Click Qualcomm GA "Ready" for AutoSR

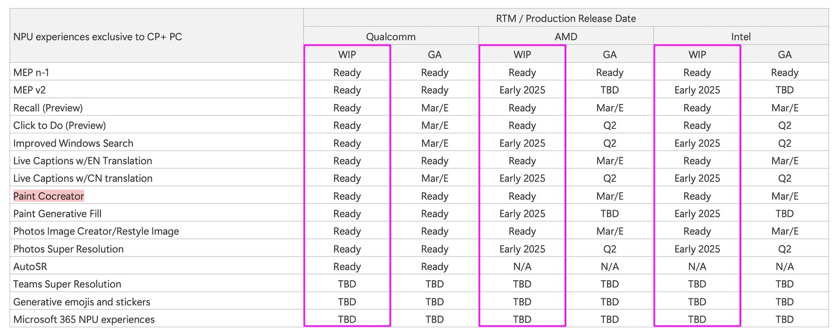coord(434,266)
